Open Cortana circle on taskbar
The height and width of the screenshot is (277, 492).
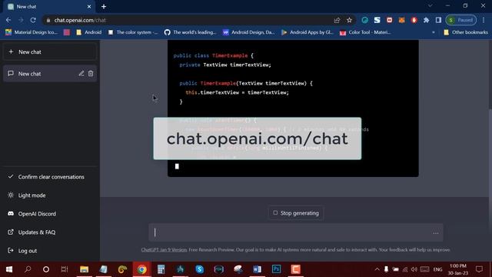pyautogui.click(x=46, y=269)
